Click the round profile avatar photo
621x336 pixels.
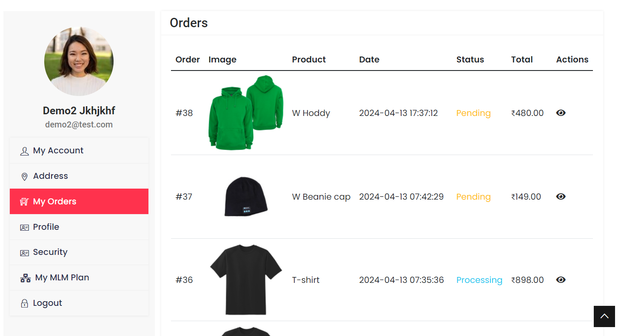tap(79, 62)
